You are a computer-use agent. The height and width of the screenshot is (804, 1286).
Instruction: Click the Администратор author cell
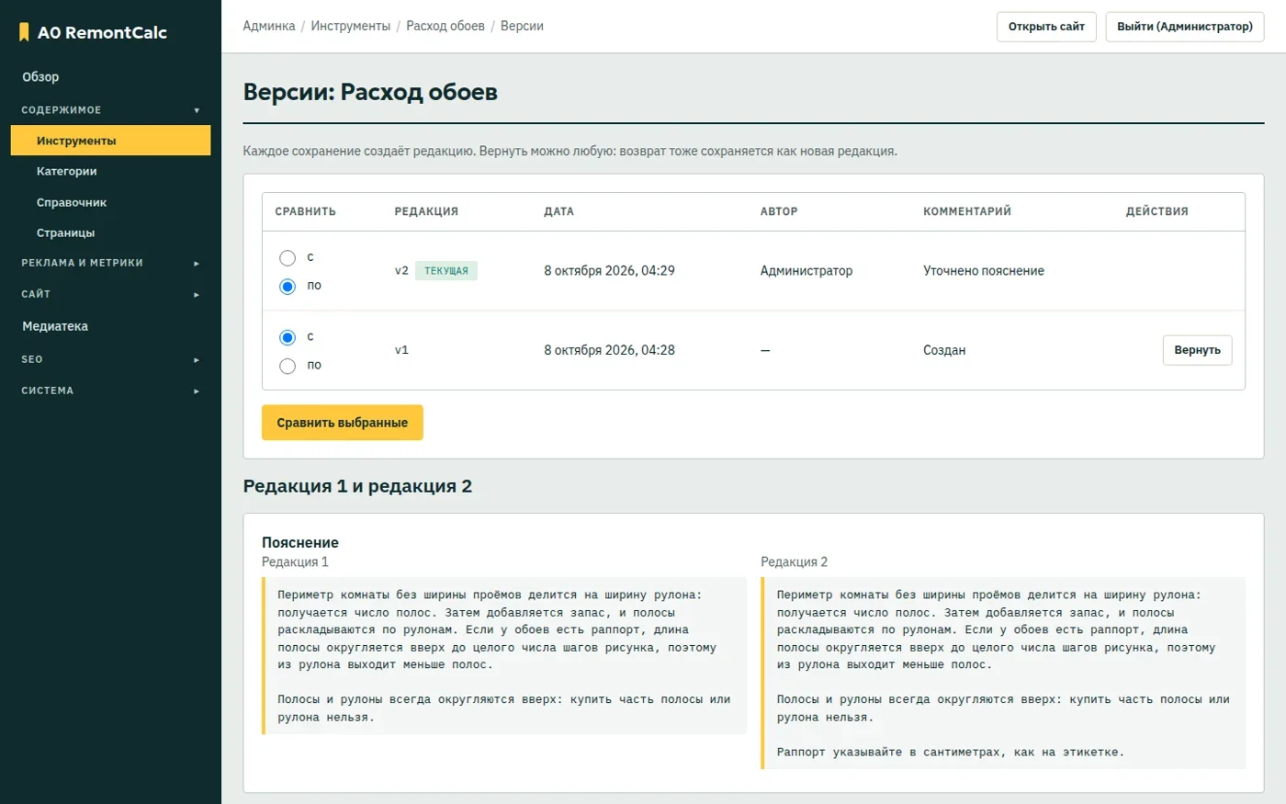coord(807,271)
